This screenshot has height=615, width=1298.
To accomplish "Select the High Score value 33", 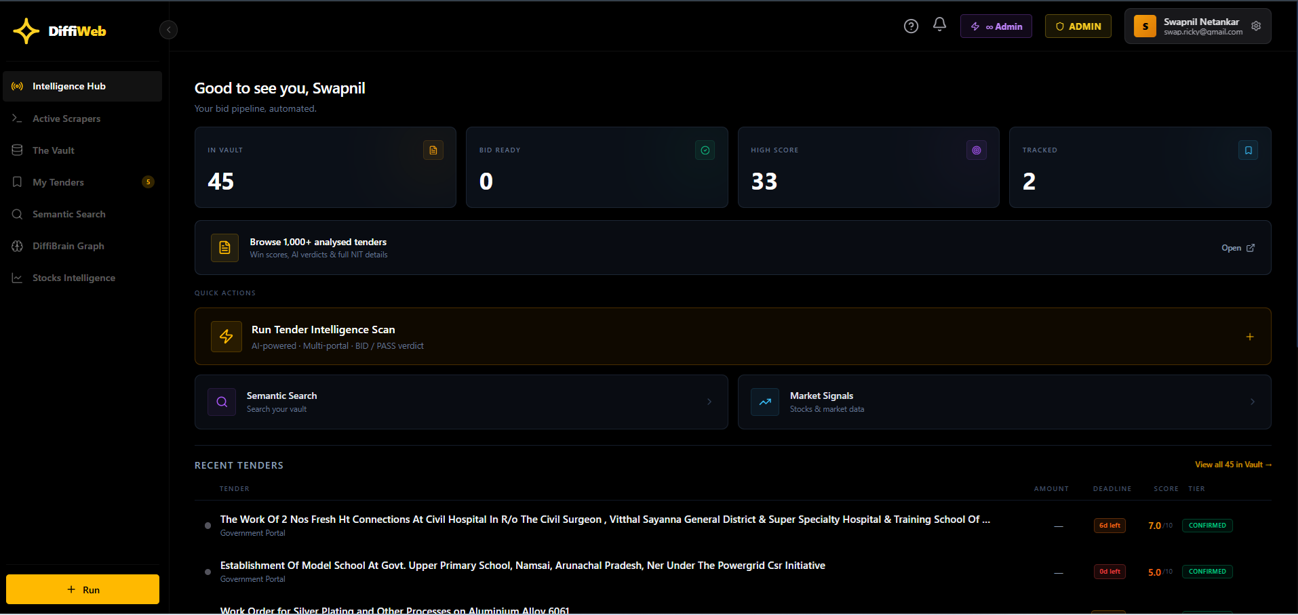I will [x=764, y=182].
